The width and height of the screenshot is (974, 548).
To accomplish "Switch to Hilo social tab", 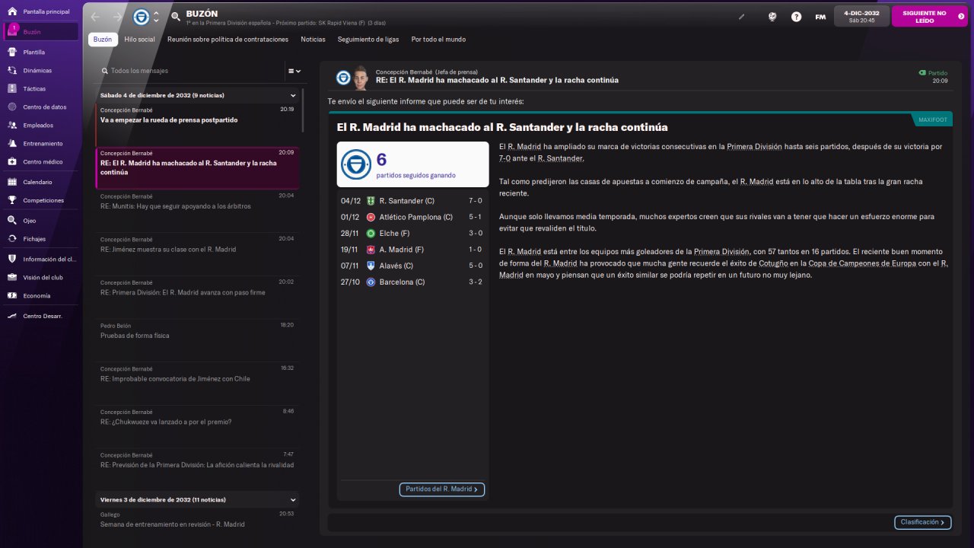I will (139, 39).
